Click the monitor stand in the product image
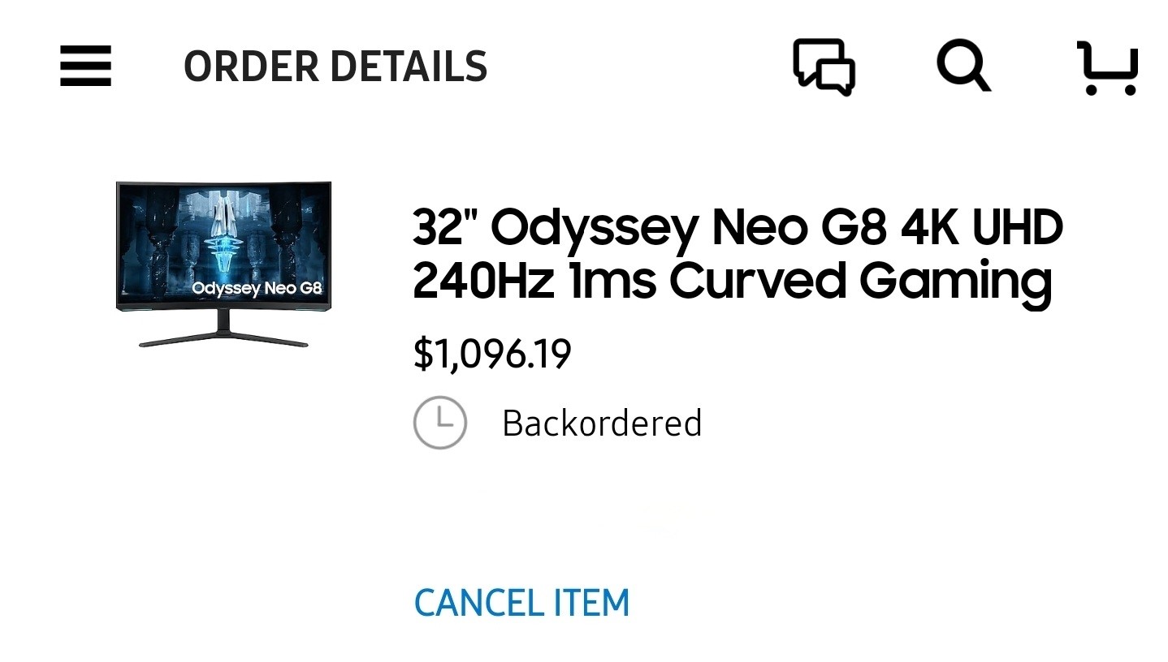The image size is (1168, 662). [x=223, y=333]
